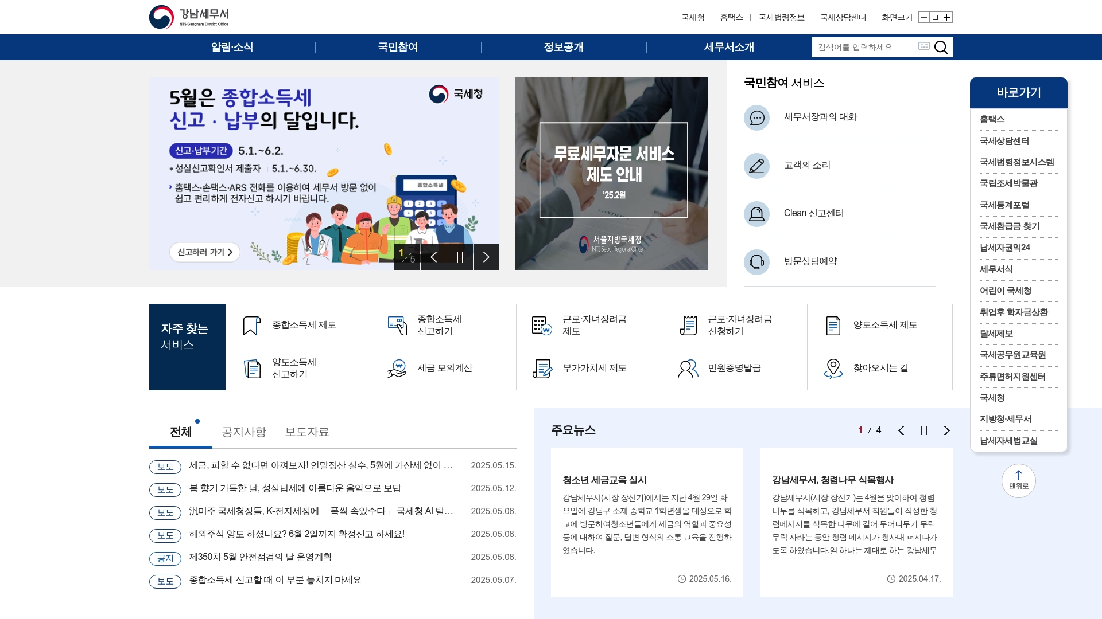Go to previous 주요뉴스 page
Screen dimensions: 1102x619
[901, 430]
